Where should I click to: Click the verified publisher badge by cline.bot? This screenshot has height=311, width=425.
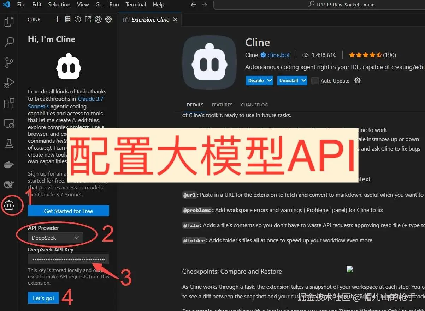pos(263,55)
